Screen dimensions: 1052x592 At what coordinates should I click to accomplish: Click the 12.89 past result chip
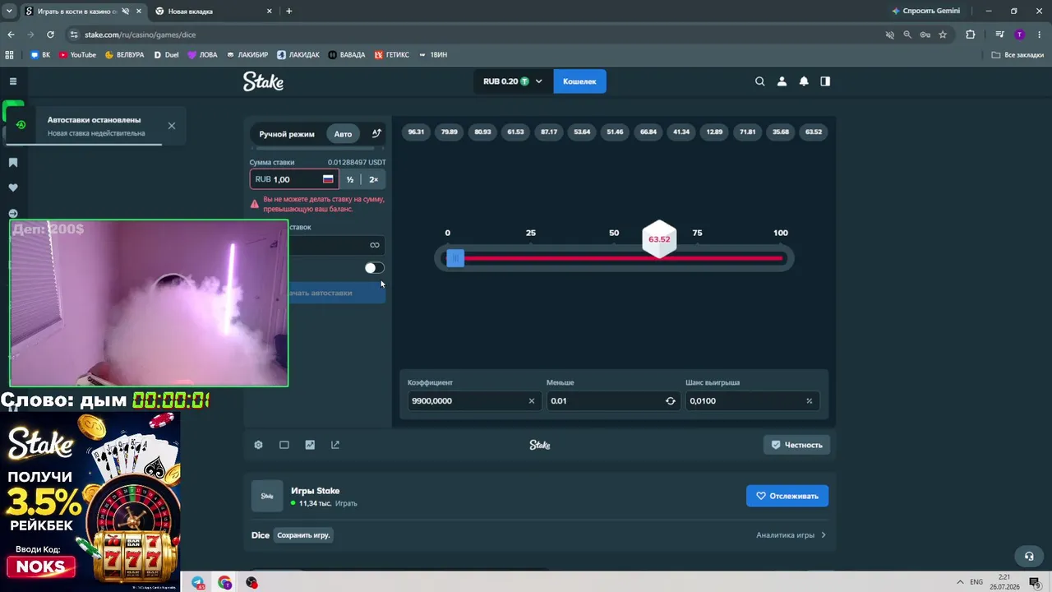point(715,132)
